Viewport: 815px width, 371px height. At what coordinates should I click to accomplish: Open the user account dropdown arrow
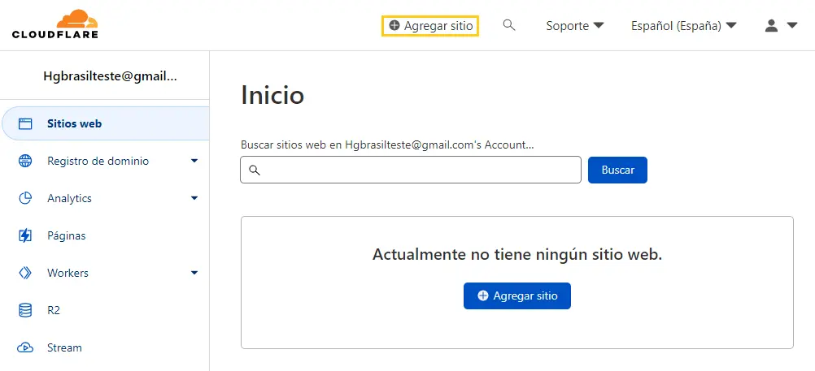792,25
